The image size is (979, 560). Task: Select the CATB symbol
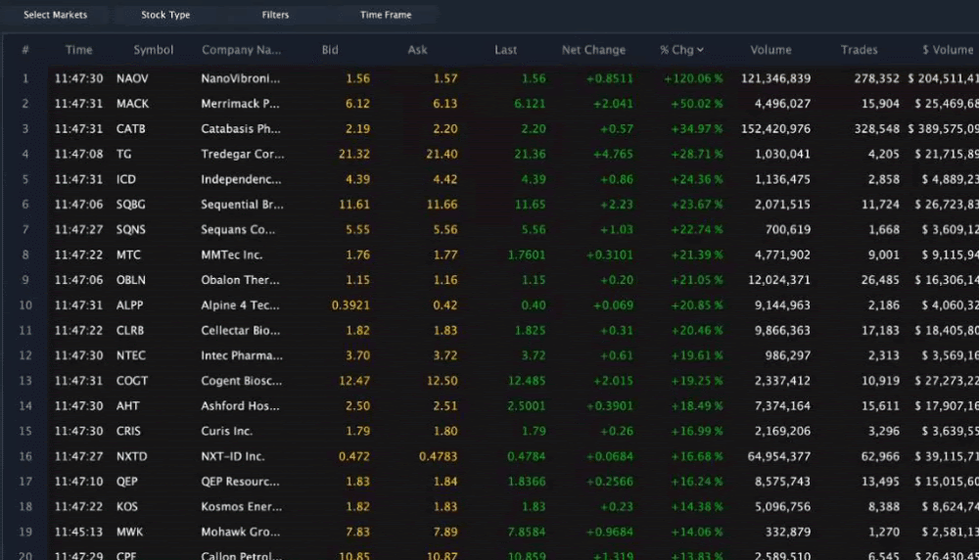[x=130, y=129]
